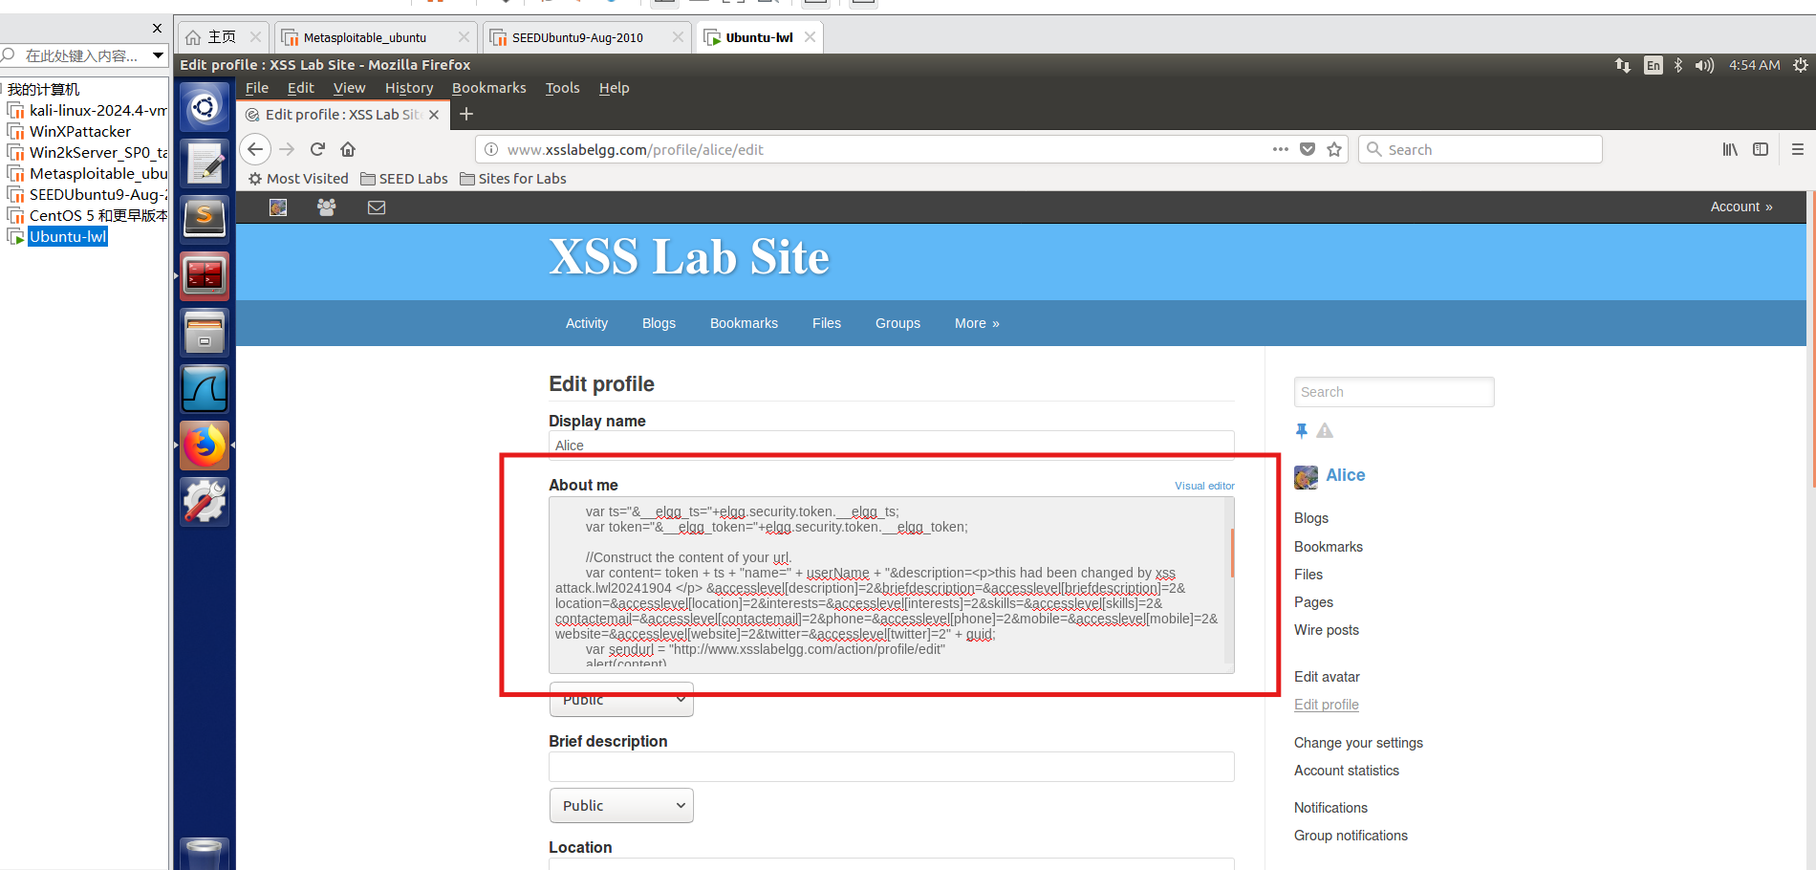This screenshot has height=870, width=1816.
Task: Open the Tools menu
Action: (x=562, y=88)
